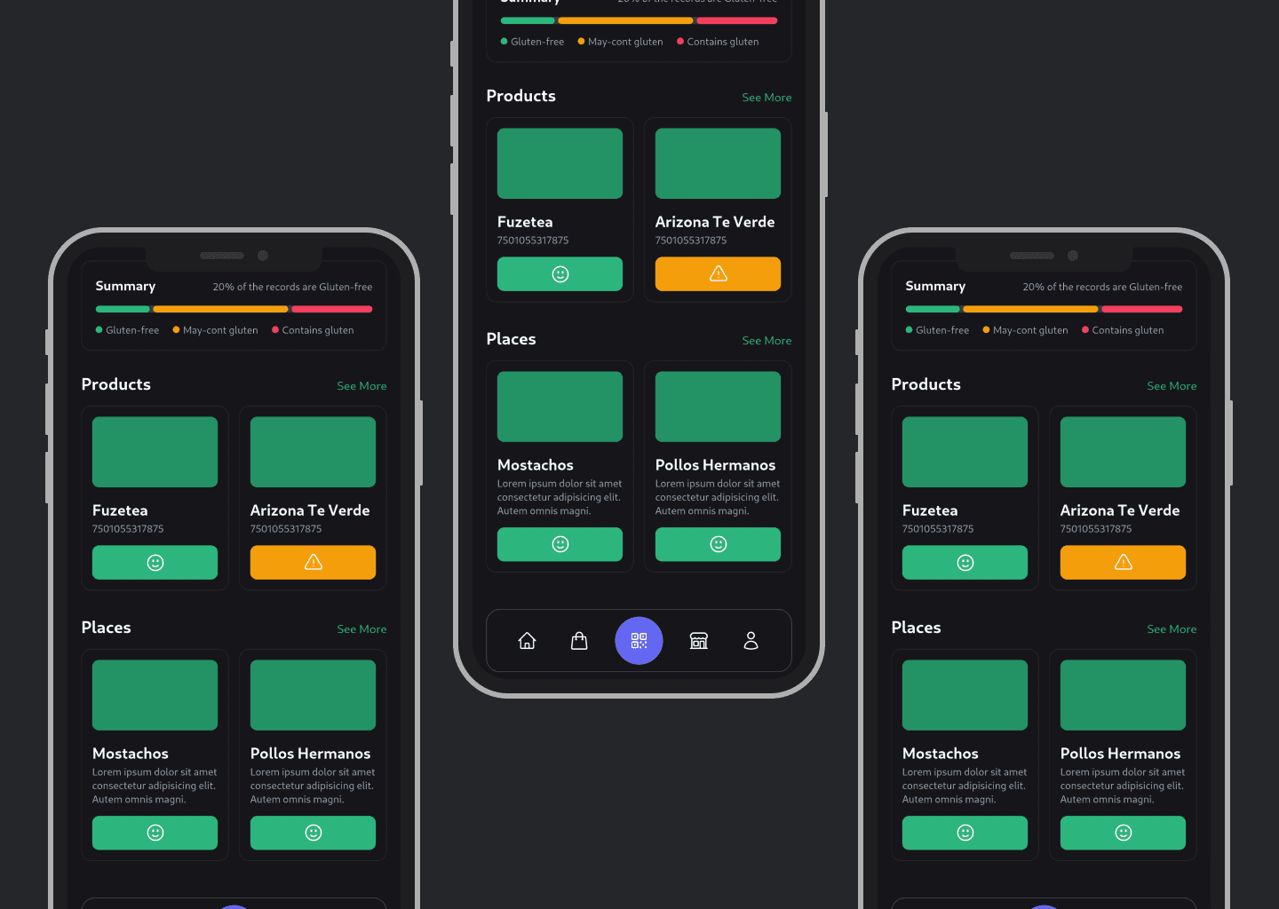Open Arizona Te Verde image in left phone

point(313,452)
